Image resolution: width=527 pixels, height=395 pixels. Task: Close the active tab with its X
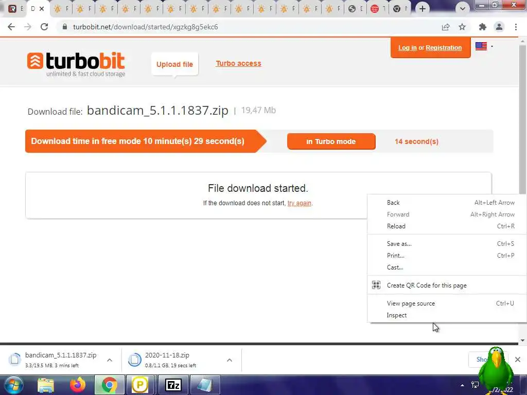[x=42, y=9]
